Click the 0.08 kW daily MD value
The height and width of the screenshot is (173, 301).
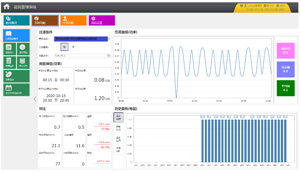102,80
